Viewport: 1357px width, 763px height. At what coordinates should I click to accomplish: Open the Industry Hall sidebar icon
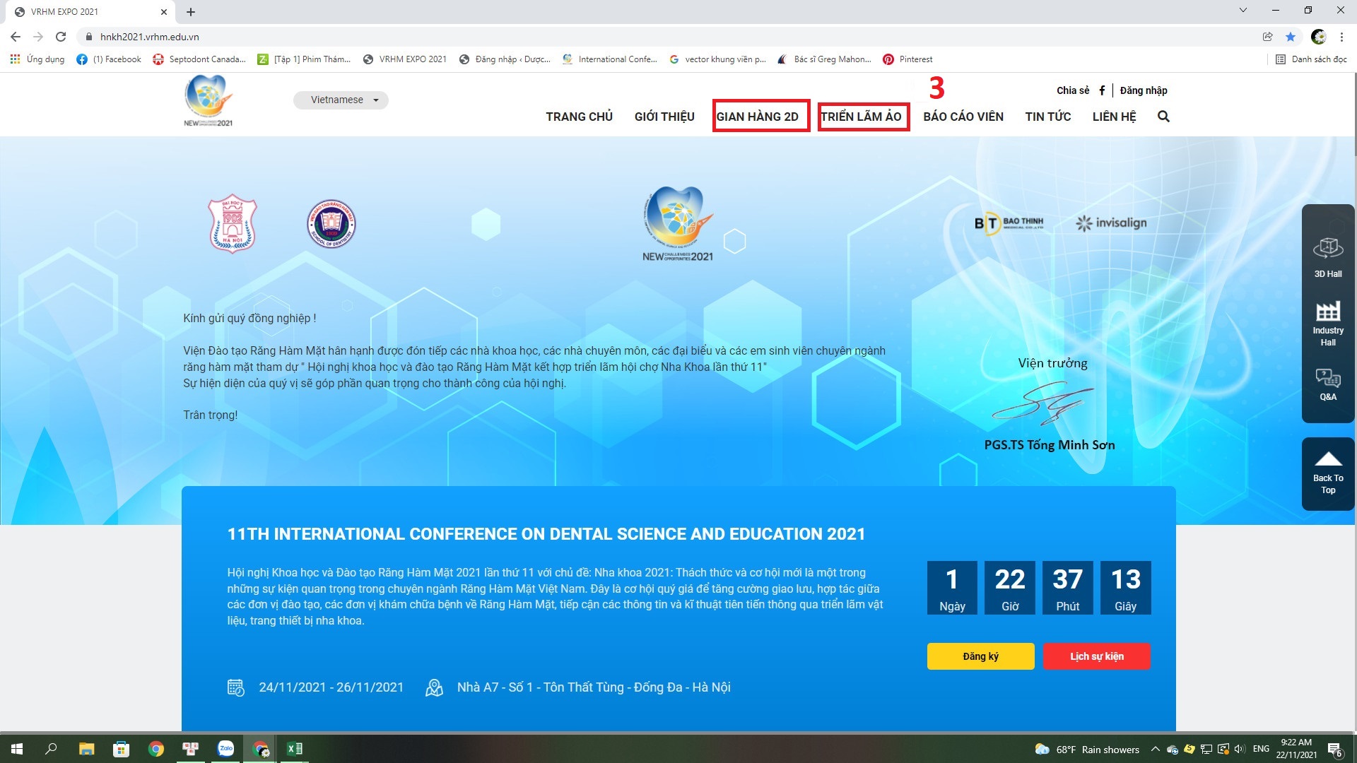(x=1327, y=323)
